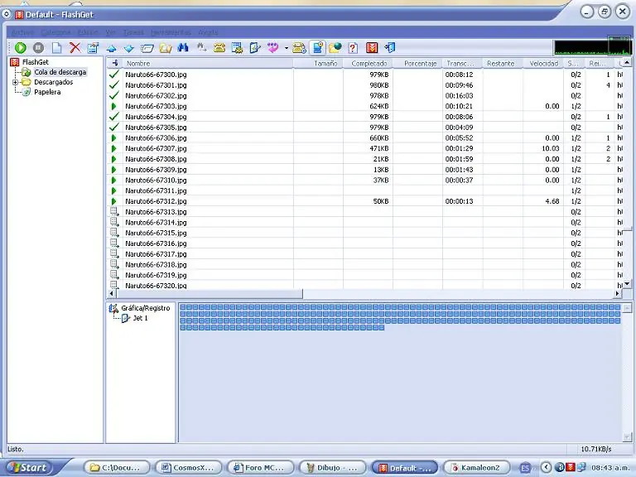Open the Kamaleon2 taskbar button
Viewport: 636px width, 477px height.
(476, 468)
